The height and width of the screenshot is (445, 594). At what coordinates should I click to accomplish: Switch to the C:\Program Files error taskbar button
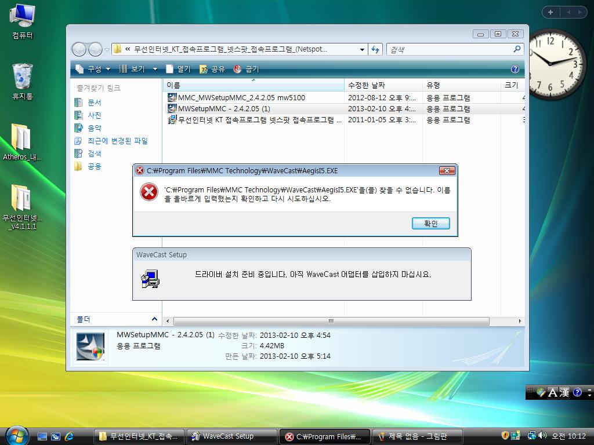click(325, 436)
